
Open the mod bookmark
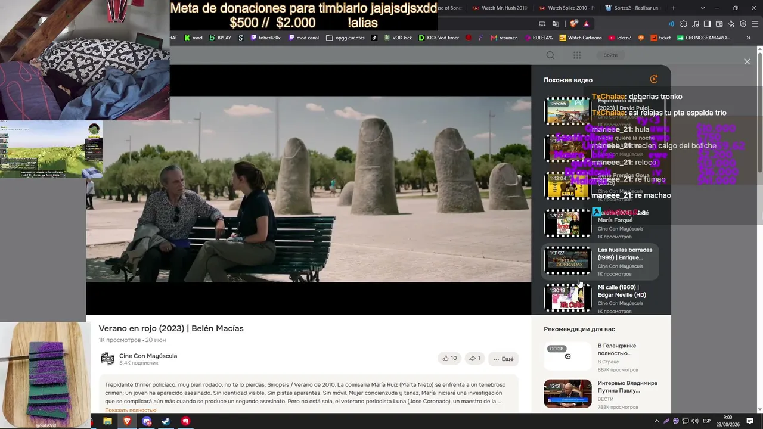pyautogui.click(x=193, y=38)
